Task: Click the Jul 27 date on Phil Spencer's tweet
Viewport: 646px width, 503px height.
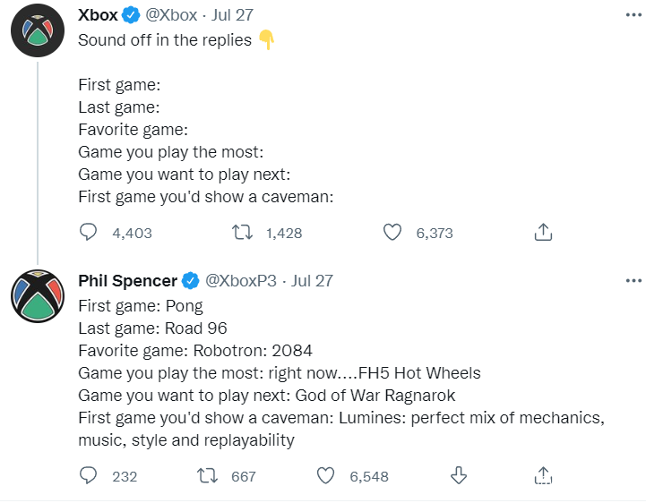Action: click(313, 281)
